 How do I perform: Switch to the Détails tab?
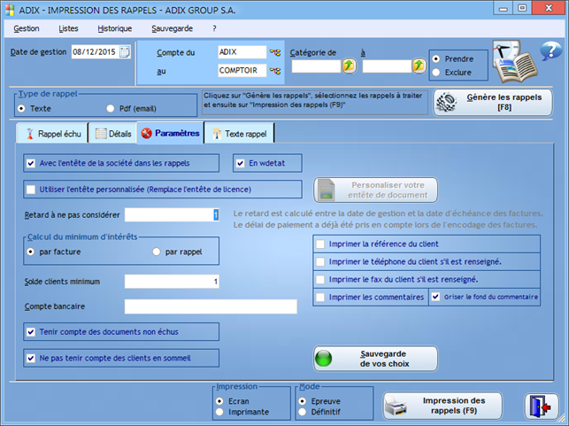(113, 134)
